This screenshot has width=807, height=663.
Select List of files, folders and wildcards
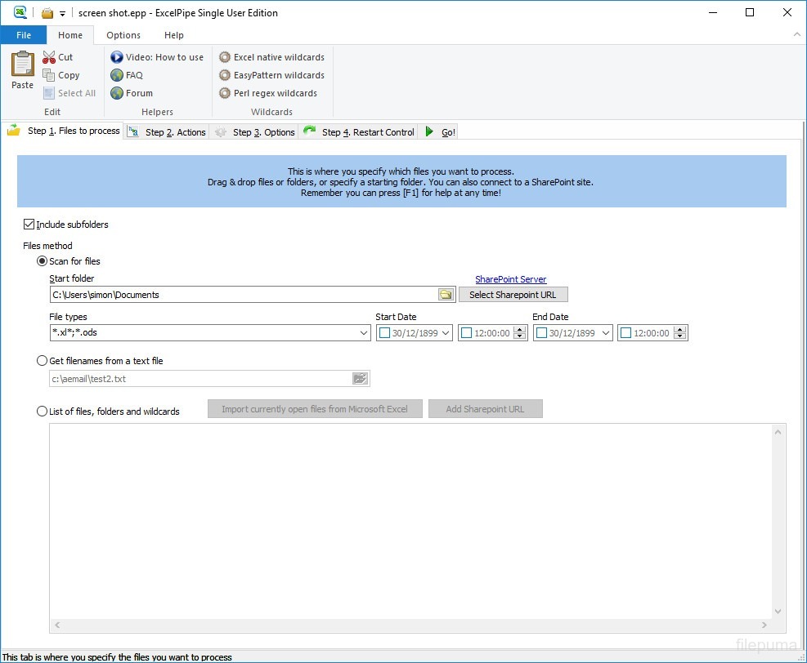point(43,412)
